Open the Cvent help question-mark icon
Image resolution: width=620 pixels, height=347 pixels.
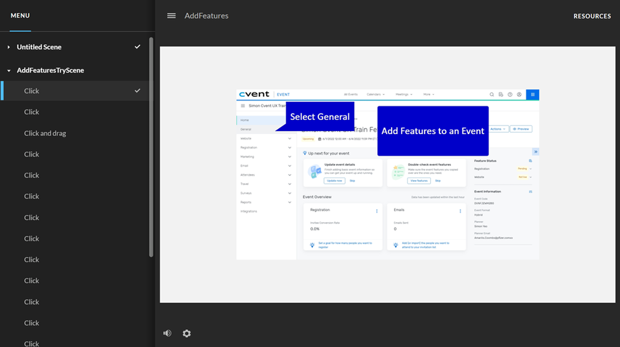point(510,94)
